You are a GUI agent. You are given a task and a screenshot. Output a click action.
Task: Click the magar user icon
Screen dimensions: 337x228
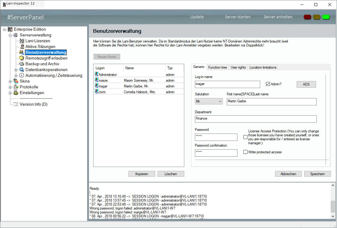point(97,86)
